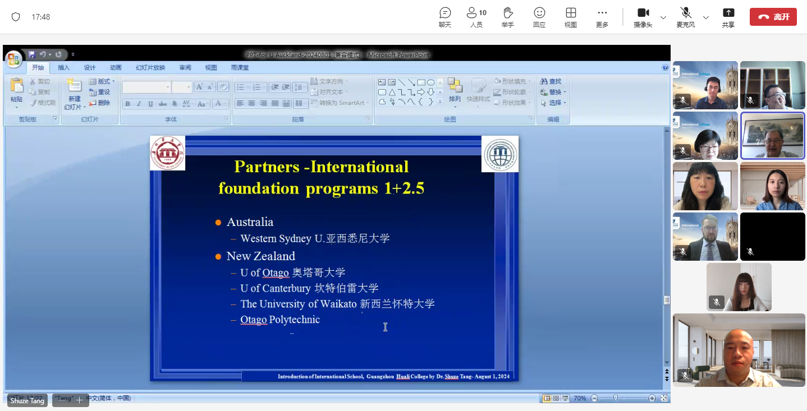807x411 pixels.
Task: Click the shield security icon
Action: click(16, 17)
